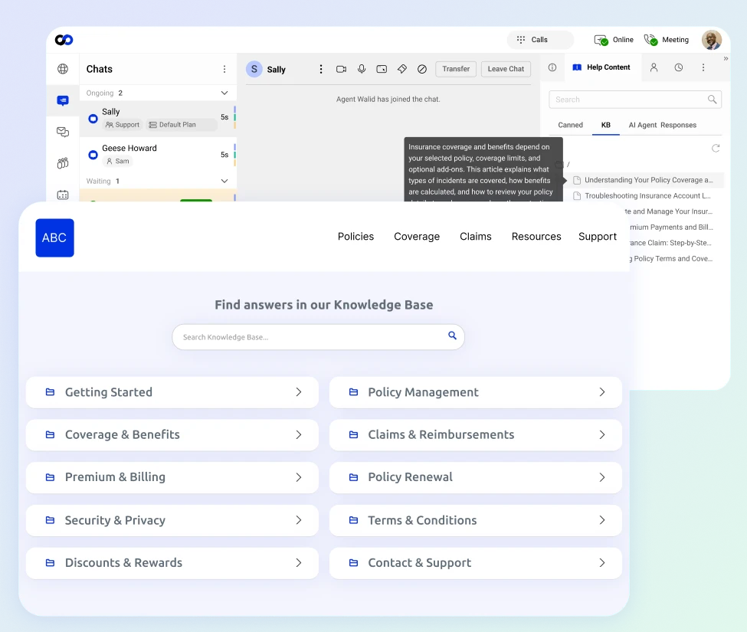Open the Coverage menu on the ABC site
The image size is (747, 632).
tap(416, 237)
